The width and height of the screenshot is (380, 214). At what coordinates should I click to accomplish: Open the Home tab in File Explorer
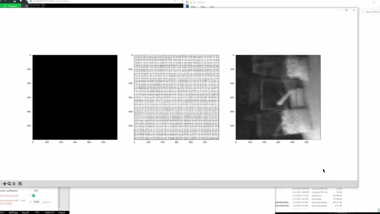(x=193, y=7)
